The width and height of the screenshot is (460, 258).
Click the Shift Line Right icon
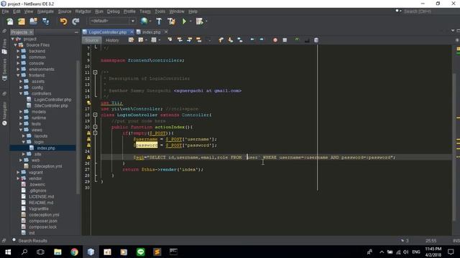262,39
